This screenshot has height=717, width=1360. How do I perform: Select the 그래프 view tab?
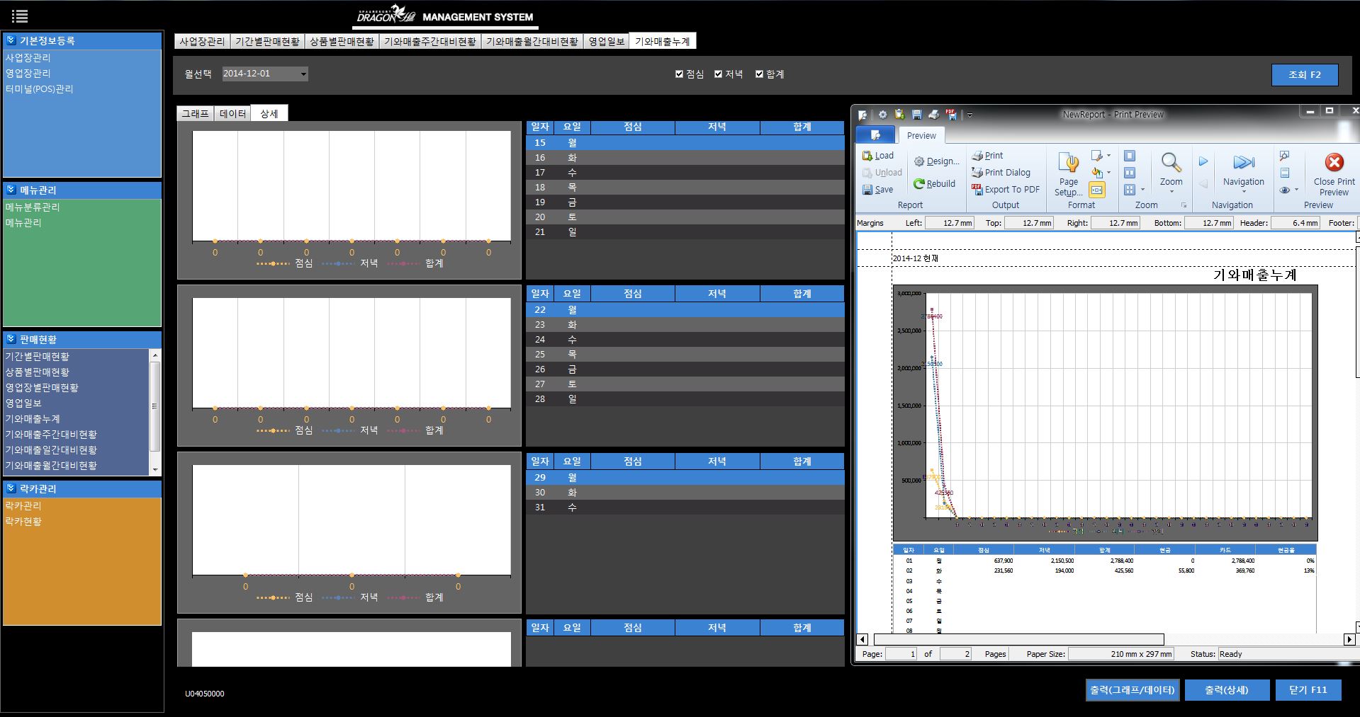(x=195, y=114)
